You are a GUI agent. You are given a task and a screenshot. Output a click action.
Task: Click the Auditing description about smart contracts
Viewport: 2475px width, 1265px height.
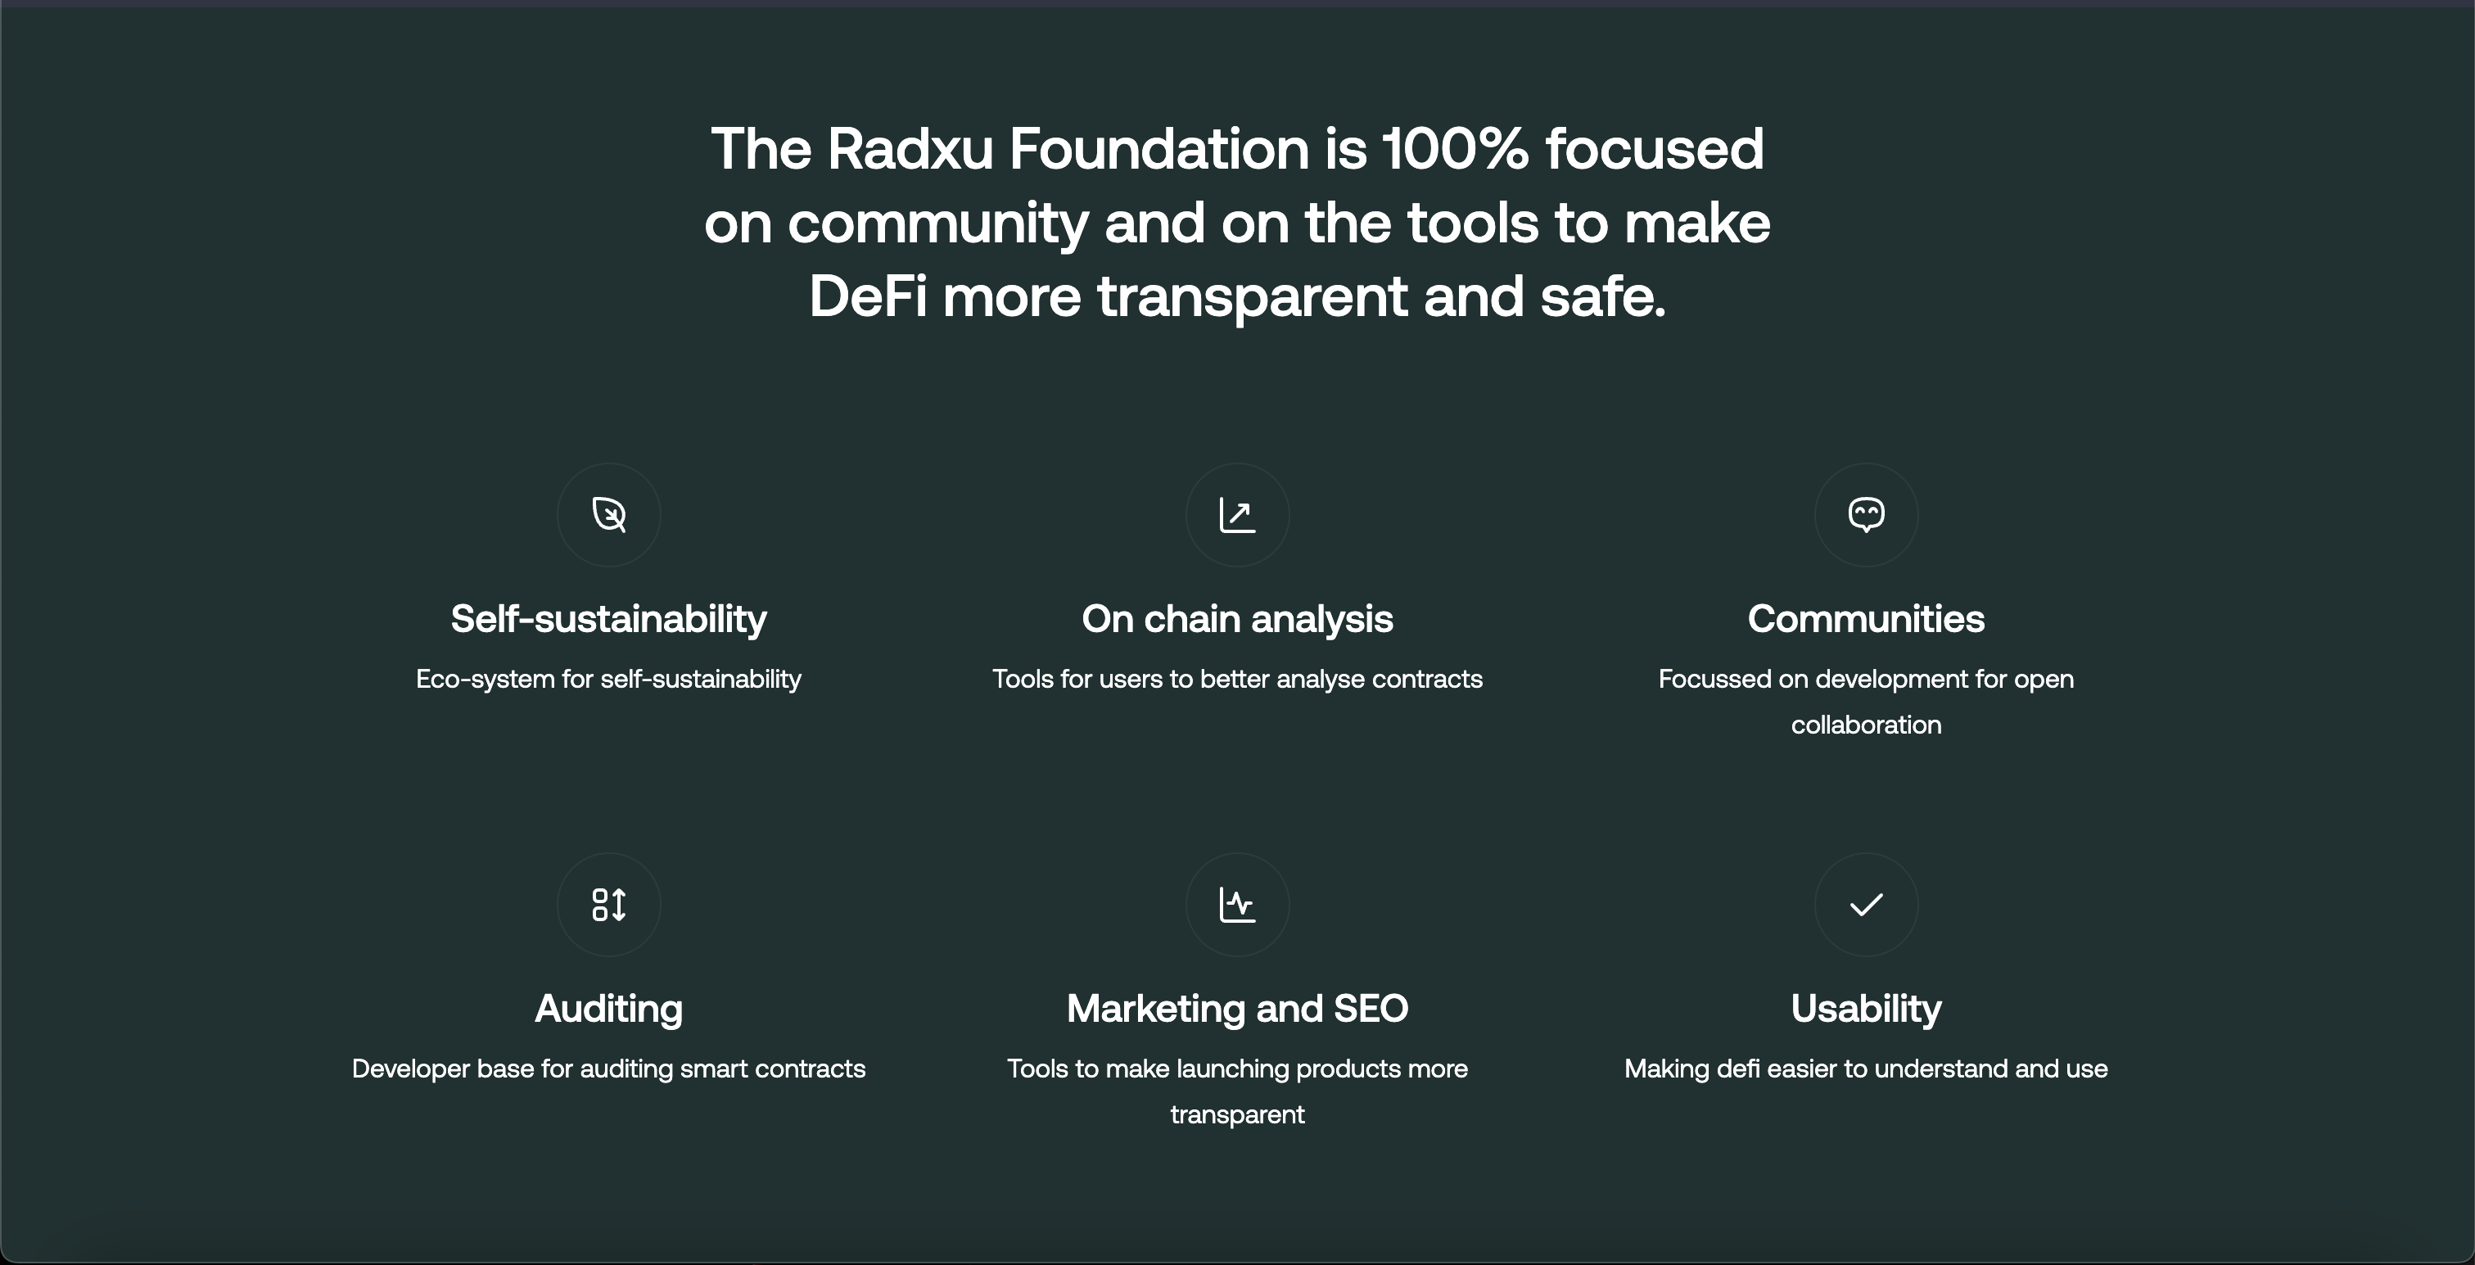point(608,1069)
